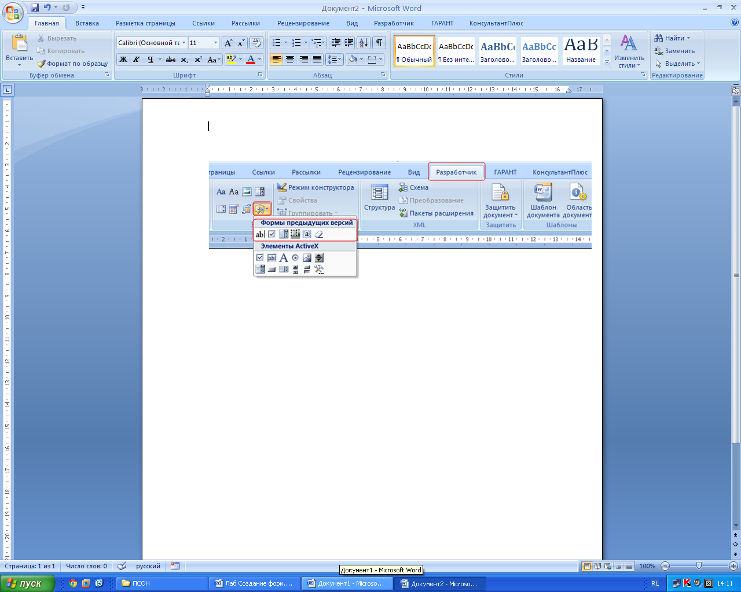Undo the last action
Viewport: 741px width, 592px height.
(x=47, y=8)
